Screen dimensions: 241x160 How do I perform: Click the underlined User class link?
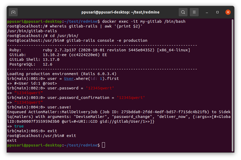[69, 79]
